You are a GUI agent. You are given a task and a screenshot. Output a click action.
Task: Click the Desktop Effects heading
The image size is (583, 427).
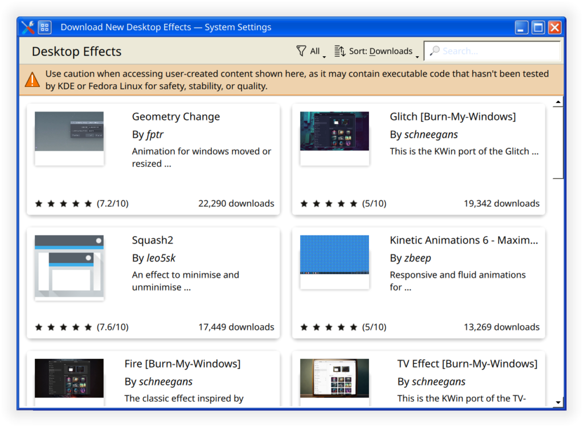pyautogui.click(x=77, y=51)
